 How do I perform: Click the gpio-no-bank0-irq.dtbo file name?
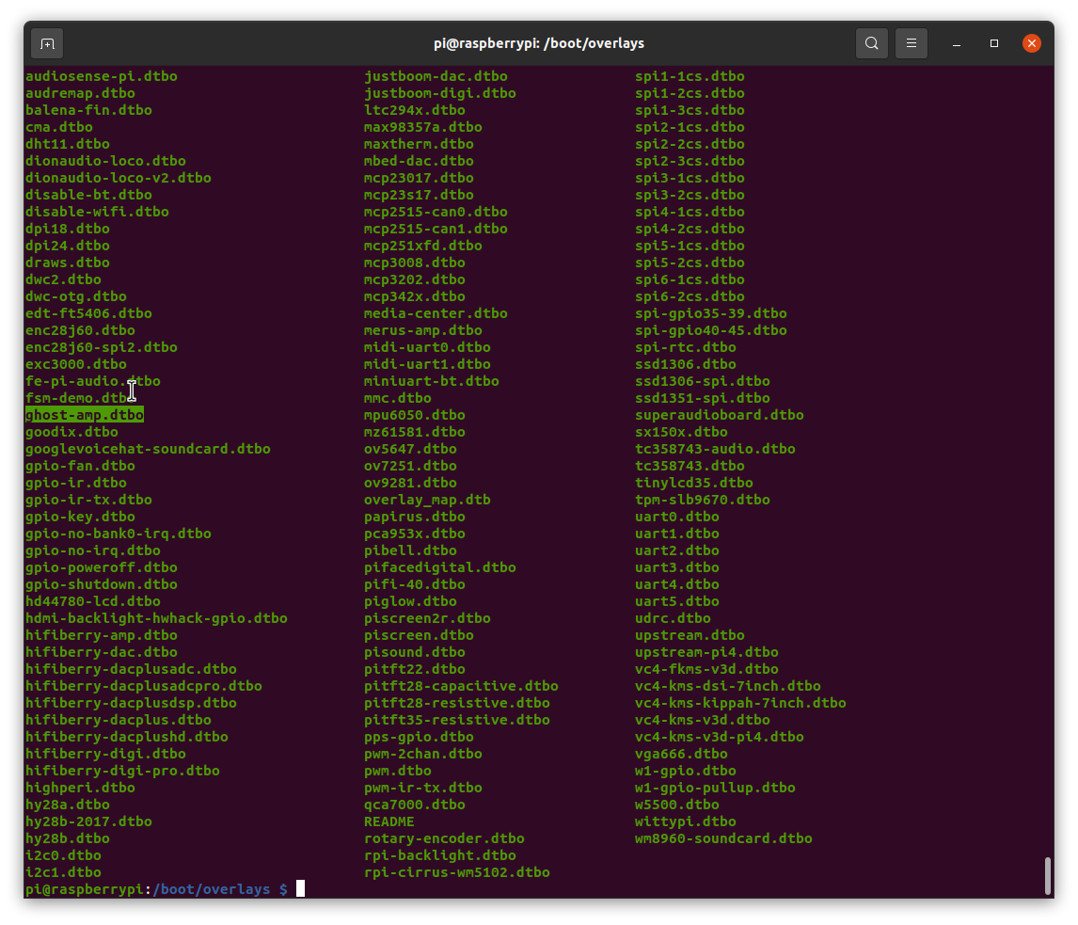click(x=119, y=533)
